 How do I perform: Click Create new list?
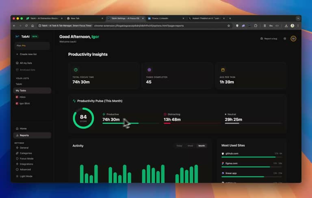(26, 54)
